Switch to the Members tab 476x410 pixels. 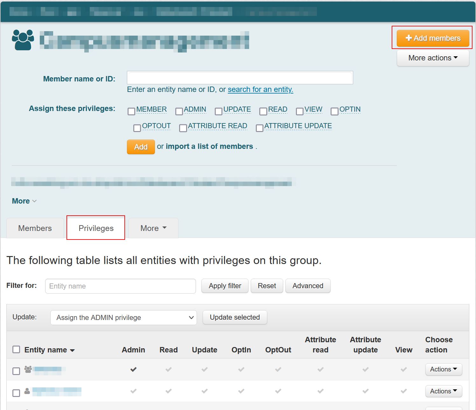click(35, 228)
